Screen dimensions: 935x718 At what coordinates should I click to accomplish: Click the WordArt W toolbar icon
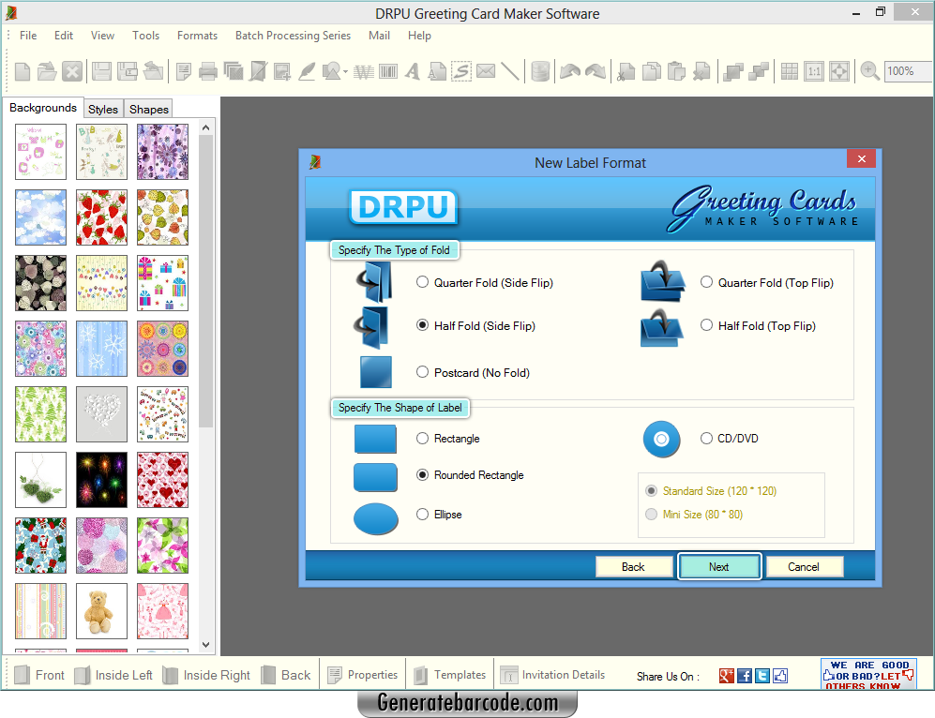coord(363,72)
